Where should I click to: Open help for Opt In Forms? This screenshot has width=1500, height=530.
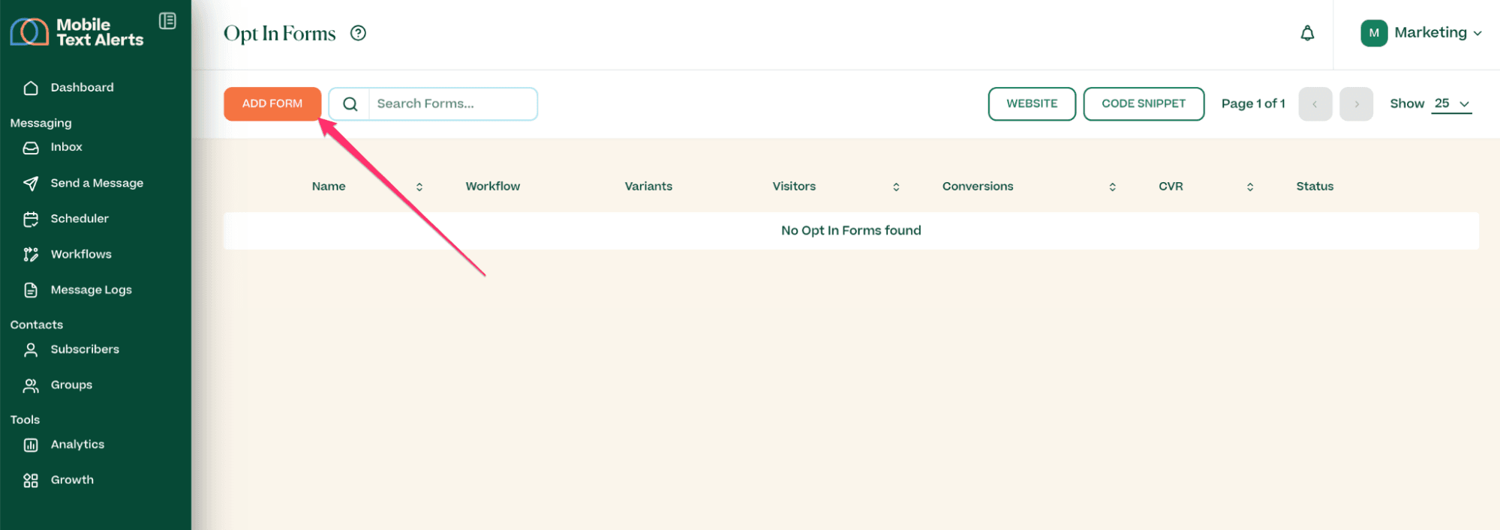[x=359, y=33]
